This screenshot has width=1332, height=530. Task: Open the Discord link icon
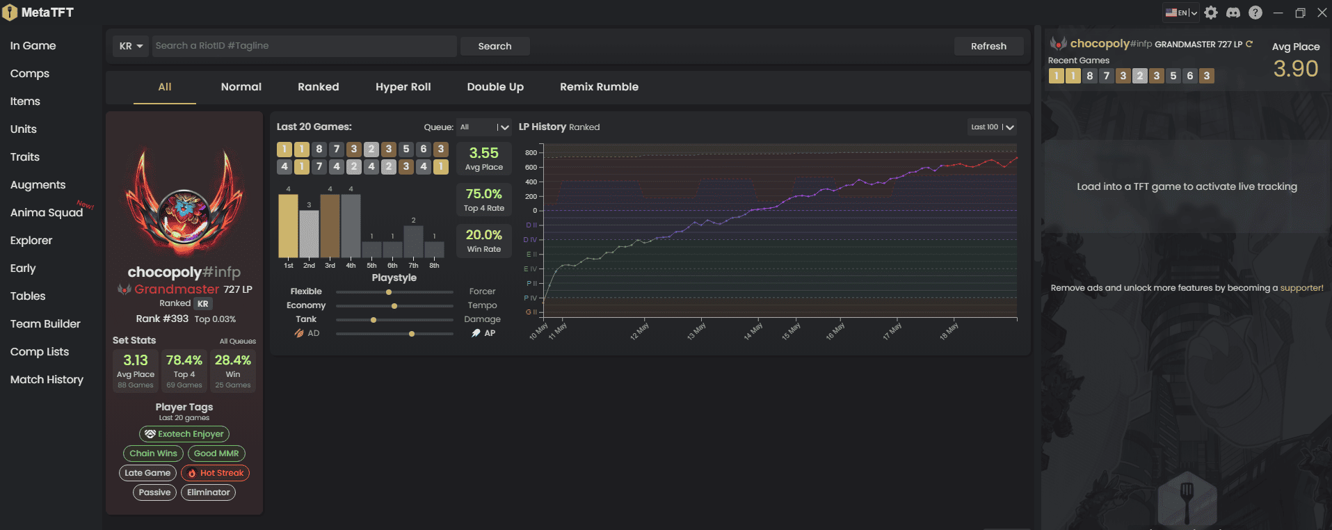(1233, 13)
